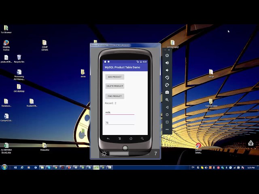
Task: Take a screenshot with emulator camera icon
Action: (x=167, y=93)
